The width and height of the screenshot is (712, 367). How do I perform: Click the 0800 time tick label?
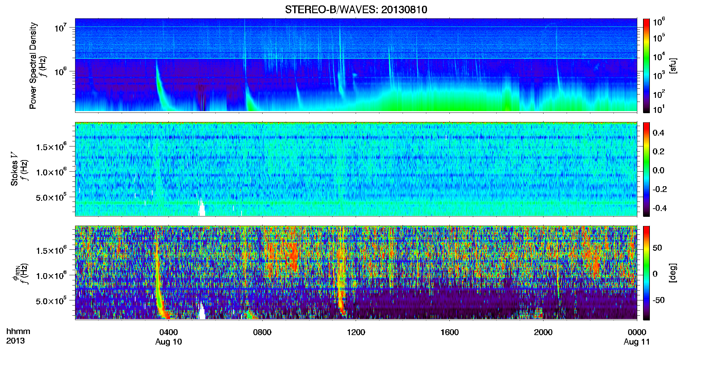[262, 332]
